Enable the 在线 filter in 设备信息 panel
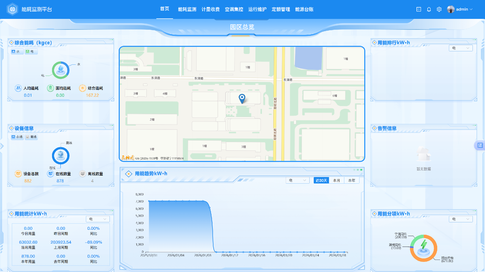This screenshot has height=272, width=485. [17, 137]
